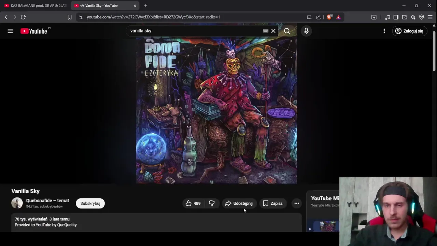This screenshot has width=437, height=246.
Task: Click the 'Provided to YouTube by QueQuality' text
Action: (x=46, y=225)
